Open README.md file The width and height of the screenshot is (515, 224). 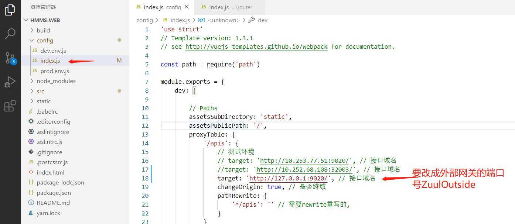click(75, 203)
